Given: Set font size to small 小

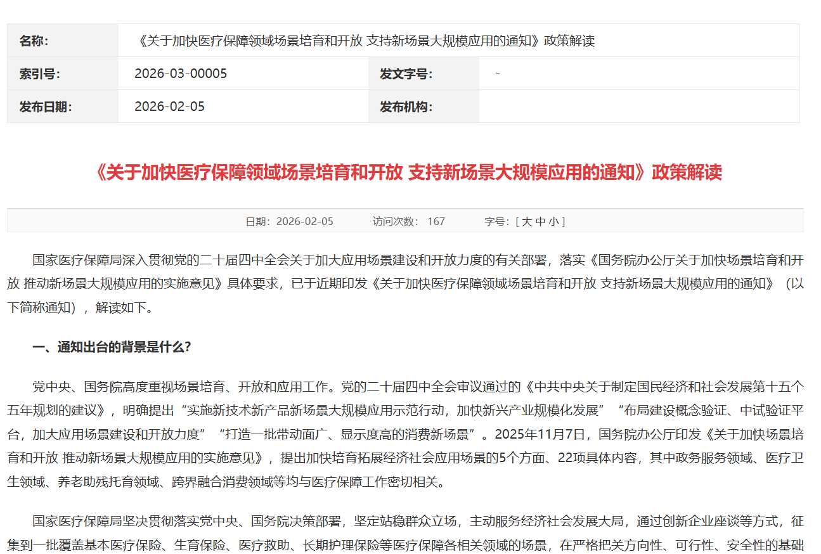Looking at the screenshot, I should click(x=553, y=221).
